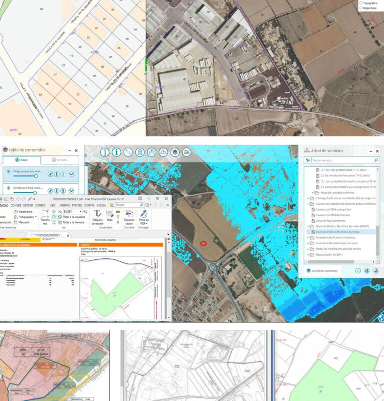Click the waves icon in map toolbar
The image size is (384, 401).
point(187,152)
